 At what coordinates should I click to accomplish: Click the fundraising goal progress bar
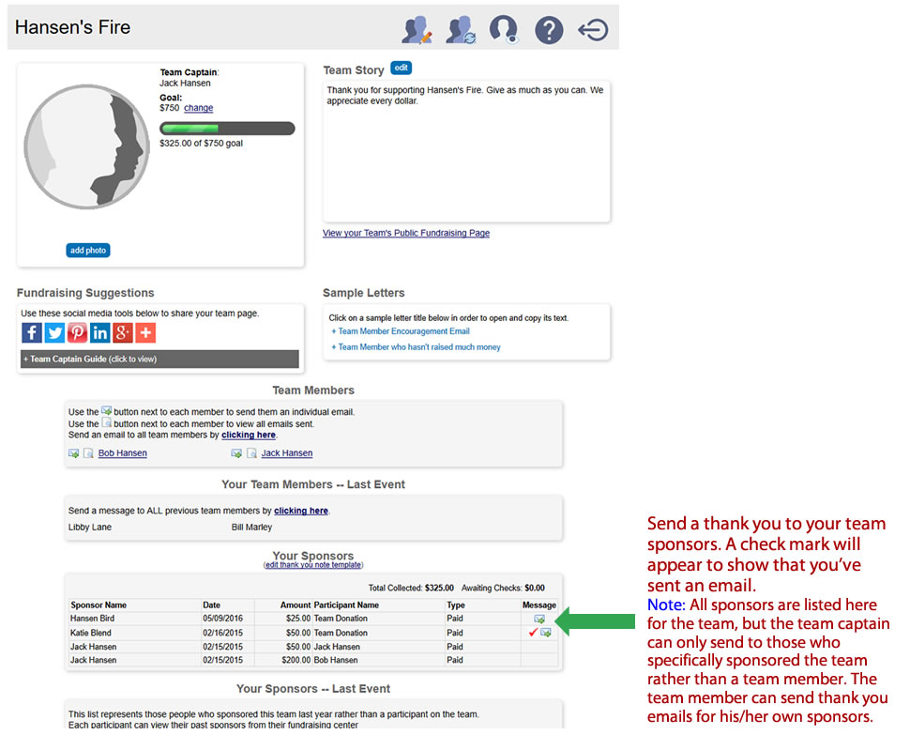pos(227,129)
